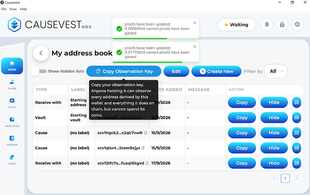
Task: Copy the xcv1hgck2 Cause entry
Action: tap(242, 133)
